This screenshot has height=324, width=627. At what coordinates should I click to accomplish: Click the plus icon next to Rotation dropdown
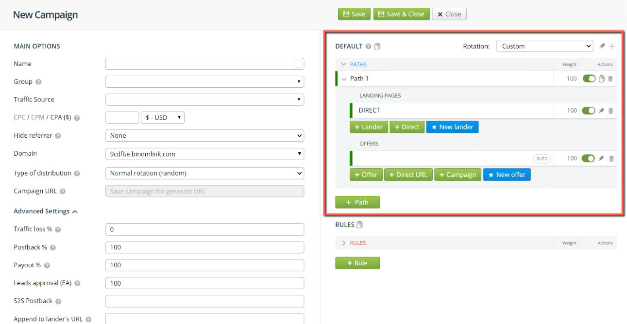(x=612, y=47)
